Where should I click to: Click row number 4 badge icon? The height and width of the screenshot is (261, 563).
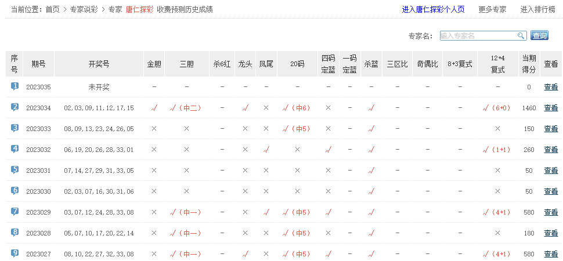[x=15, y=149]
